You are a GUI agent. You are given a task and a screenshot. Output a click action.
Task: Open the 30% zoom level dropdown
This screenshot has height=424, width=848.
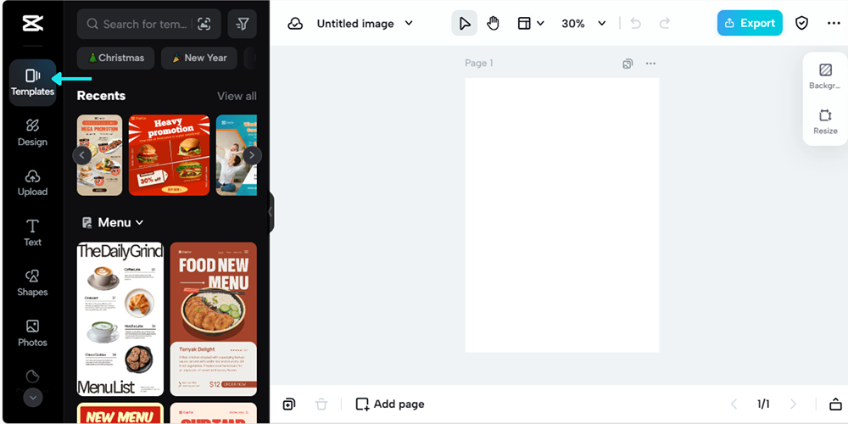[583, 23]
